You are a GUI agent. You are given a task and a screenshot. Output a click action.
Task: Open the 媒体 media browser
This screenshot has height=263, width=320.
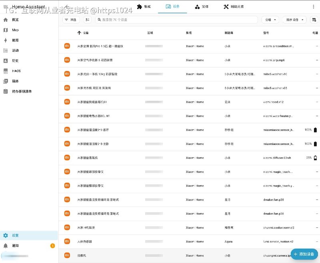coord(29,81)
